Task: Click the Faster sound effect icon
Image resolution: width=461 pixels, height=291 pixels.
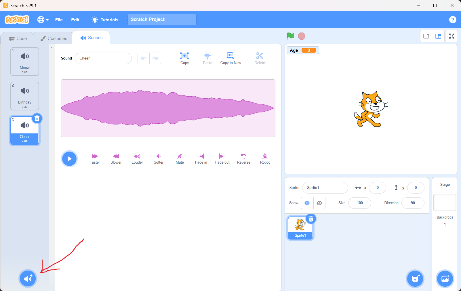Action: (95, 156)
